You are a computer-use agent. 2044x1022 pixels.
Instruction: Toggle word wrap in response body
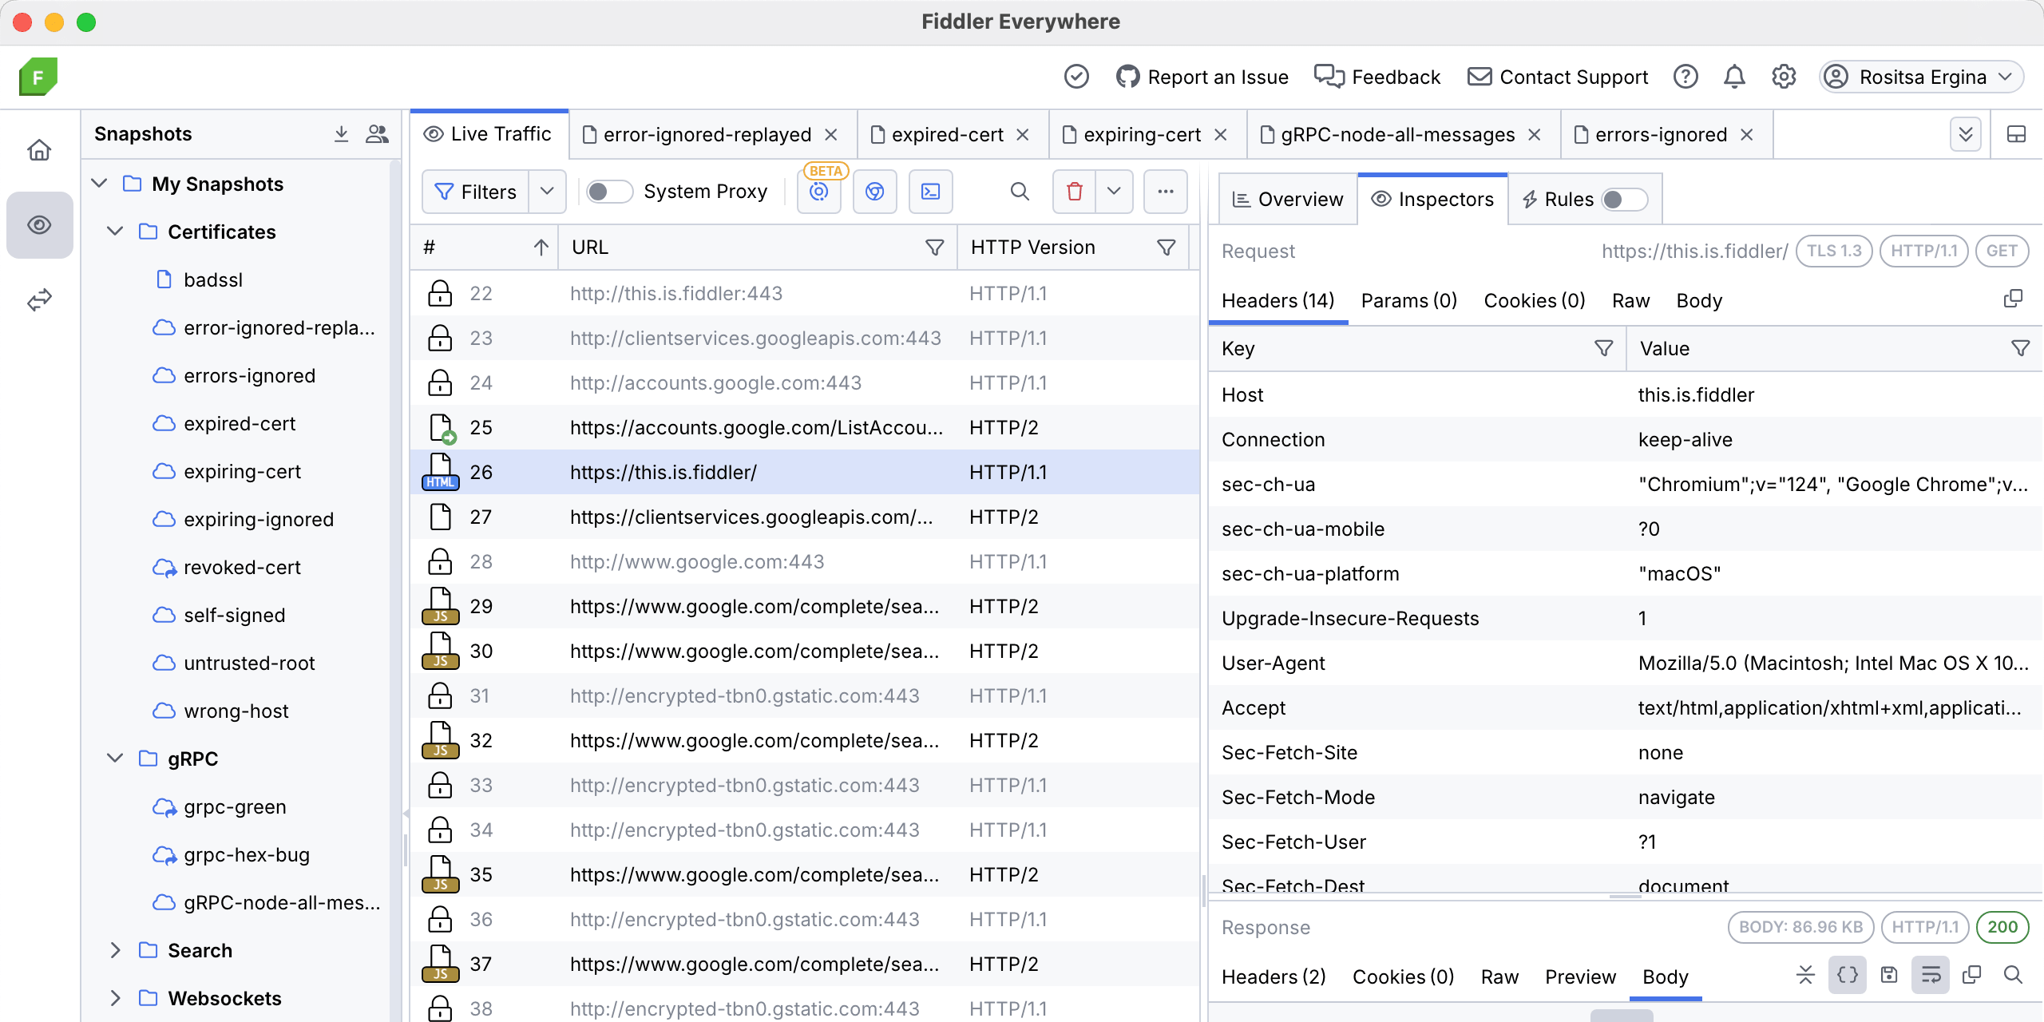pyautogui.click(x=1931, y=975)
